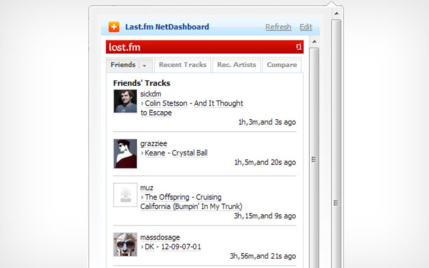
Task: Click the small white icon right of the red banner
Action: 298,47
